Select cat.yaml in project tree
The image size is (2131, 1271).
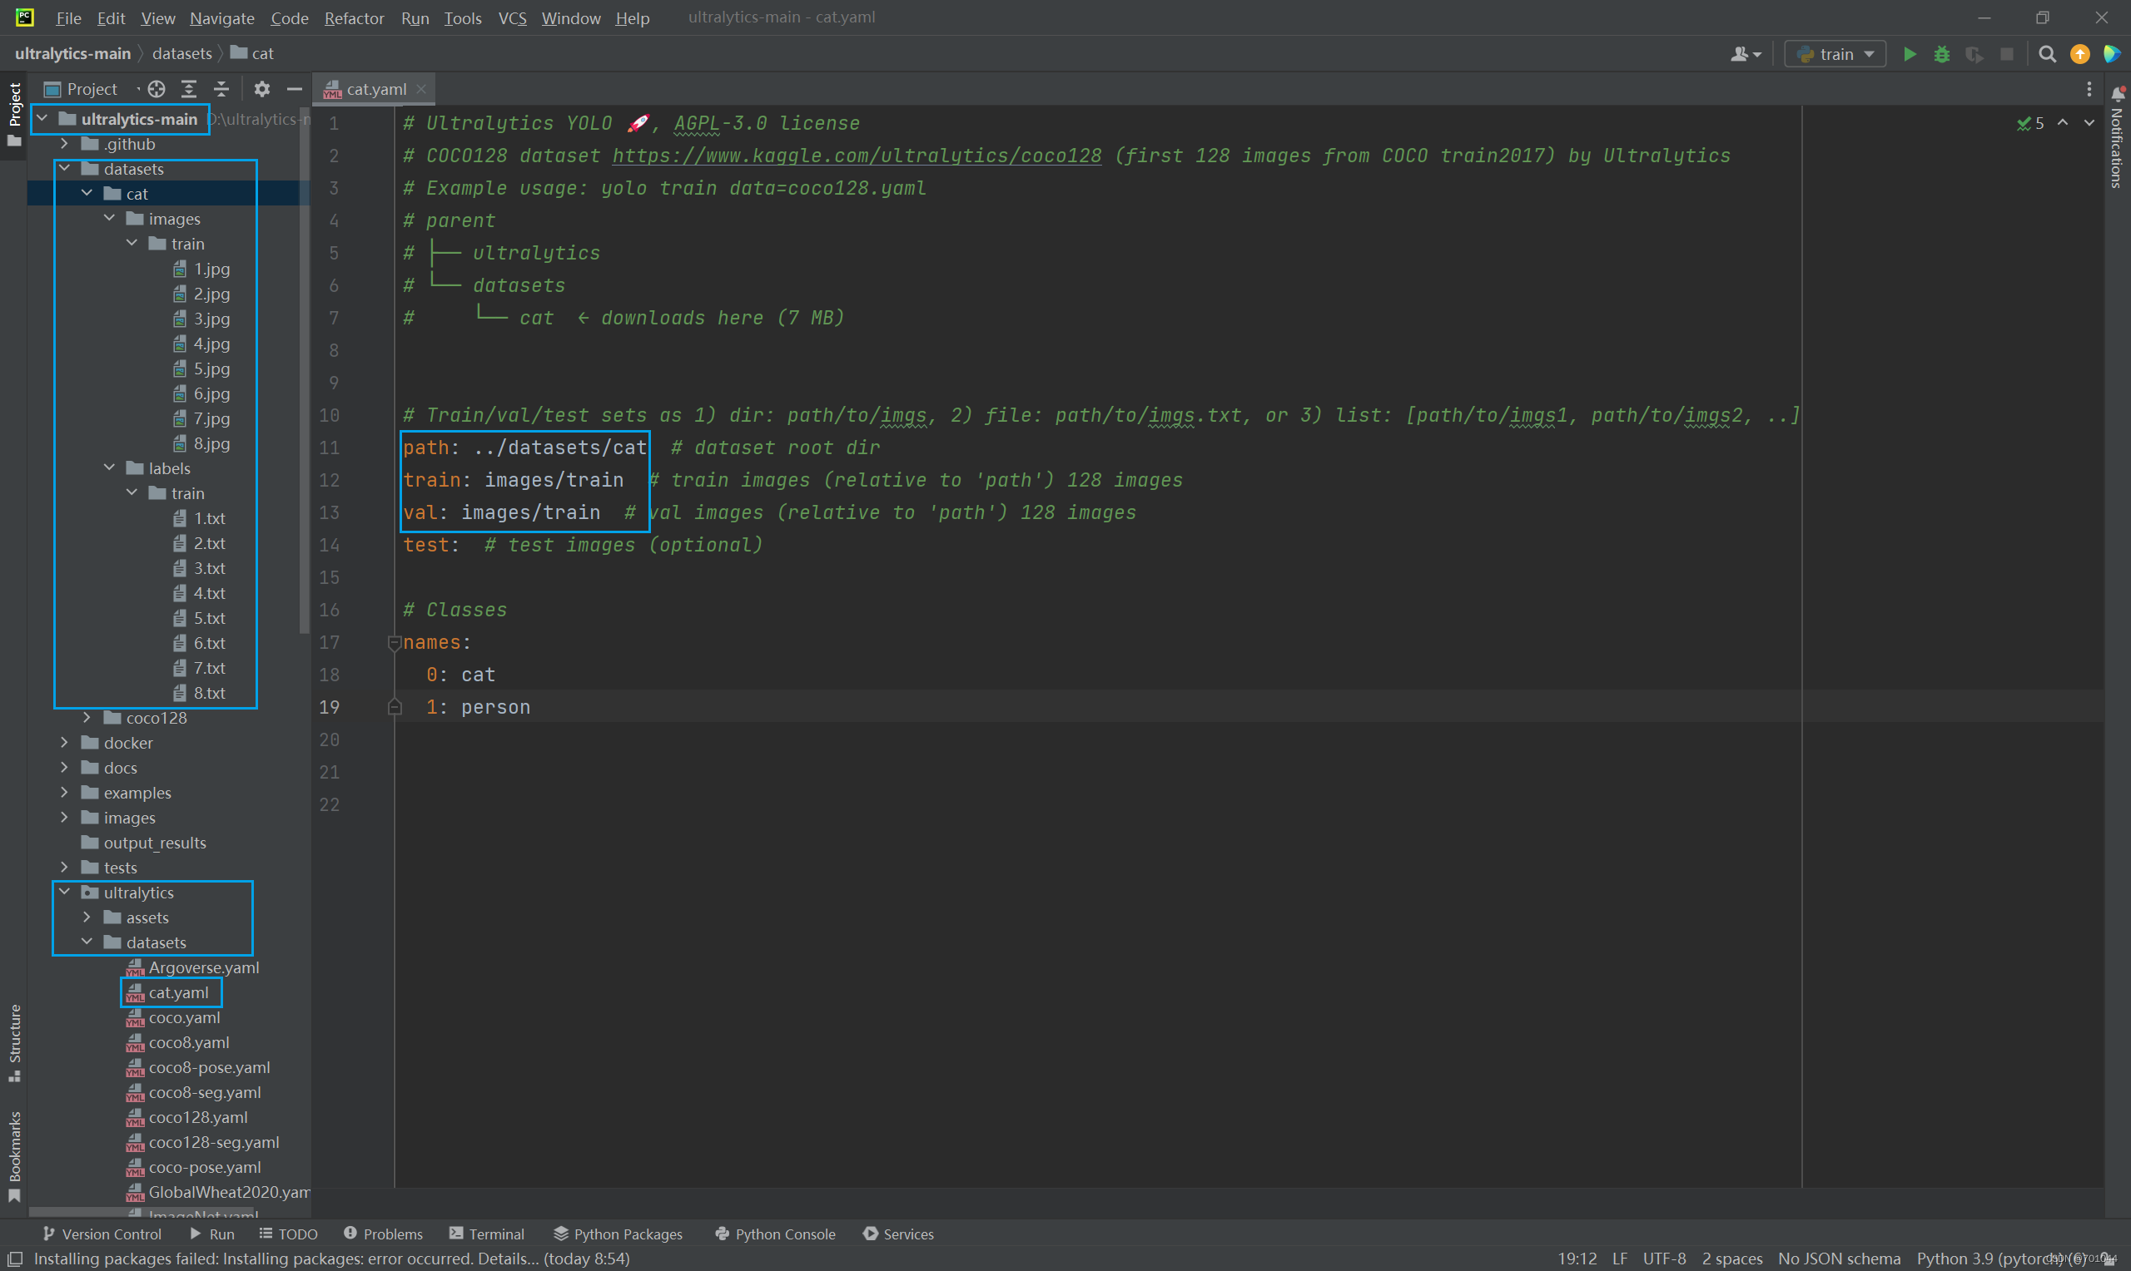(x=168, y=992)
